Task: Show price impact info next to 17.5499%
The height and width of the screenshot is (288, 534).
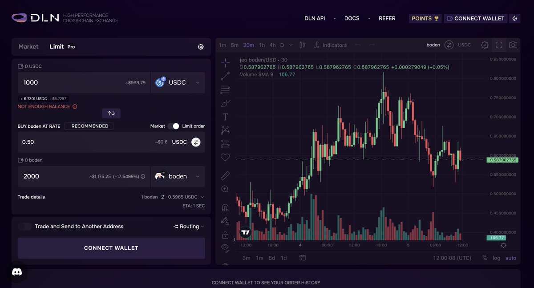Action: coord(143,177)
